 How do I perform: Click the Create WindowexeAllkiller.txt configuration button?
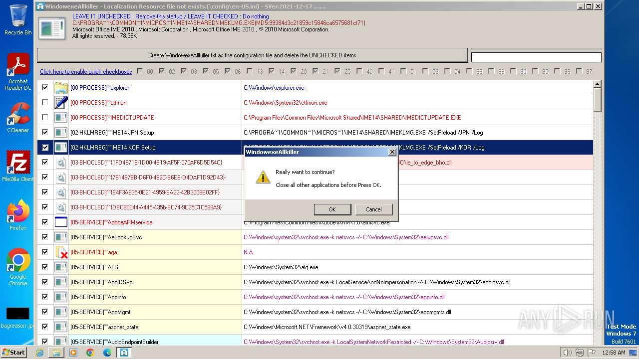[252, 55]
